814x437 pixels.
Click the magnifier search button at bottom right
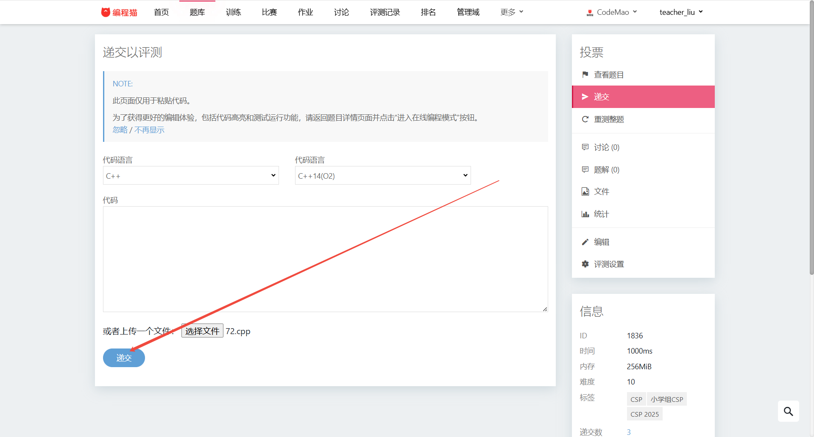(788, 411)
